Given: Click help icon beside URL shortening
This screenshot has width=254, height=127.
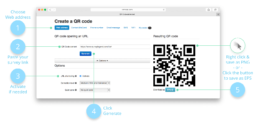Looking at the screenshot, I should click(76, 76).
